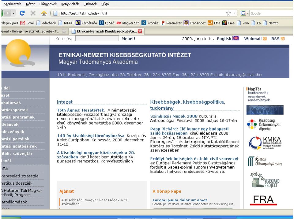Close the Etnikai-Nemzeti Kisebbségkutató tab

140,31
